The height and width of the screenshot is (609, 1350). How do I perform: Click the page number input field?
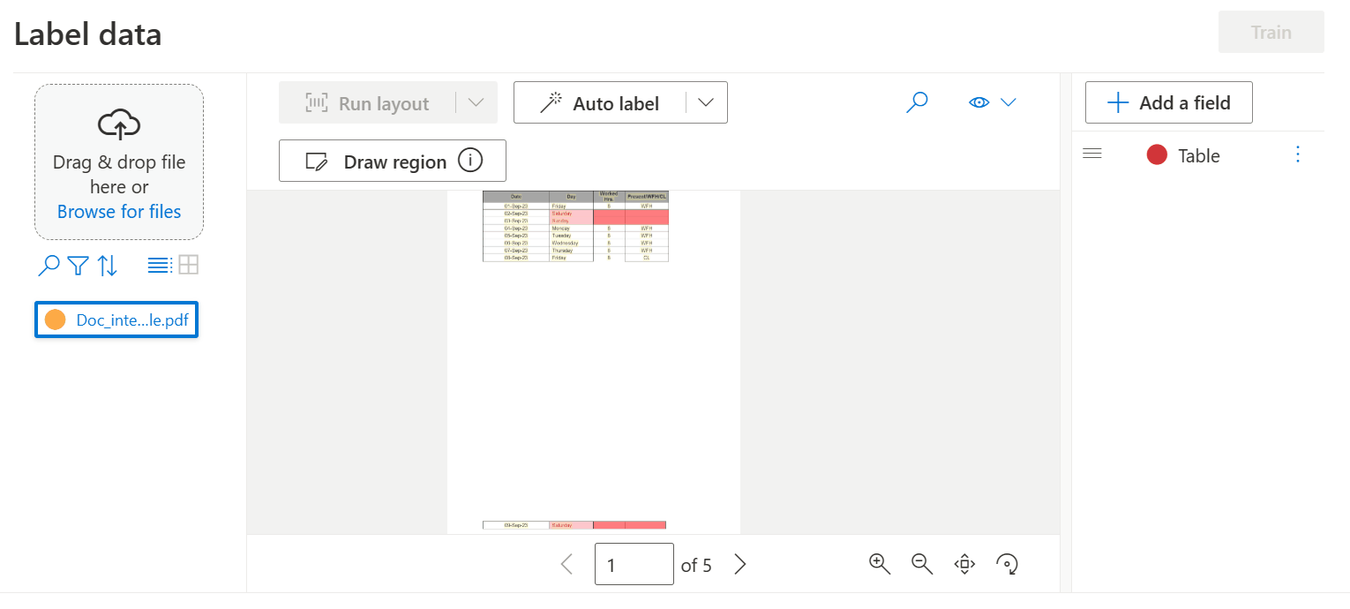[634, 565]
